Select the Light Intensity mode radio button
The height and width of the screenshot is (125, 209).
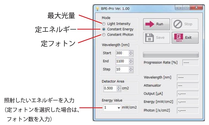click(x=104, y=24)
